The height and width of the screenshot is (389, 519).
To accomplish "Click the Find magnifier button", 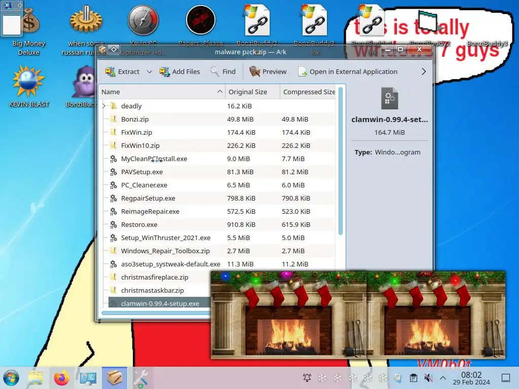I will point(223,71).
